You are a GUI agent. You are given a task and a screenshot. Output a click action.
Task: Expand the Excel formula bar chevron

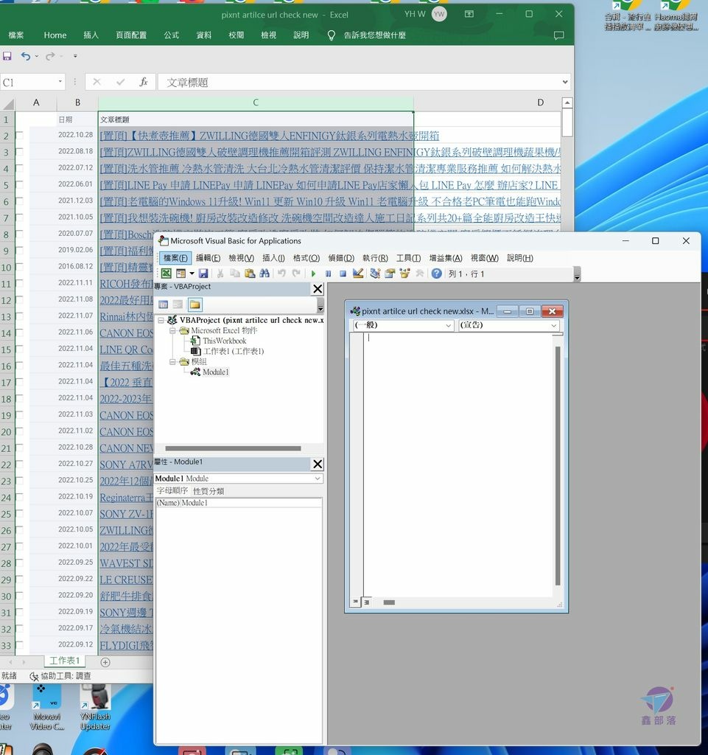coord(565,83)
